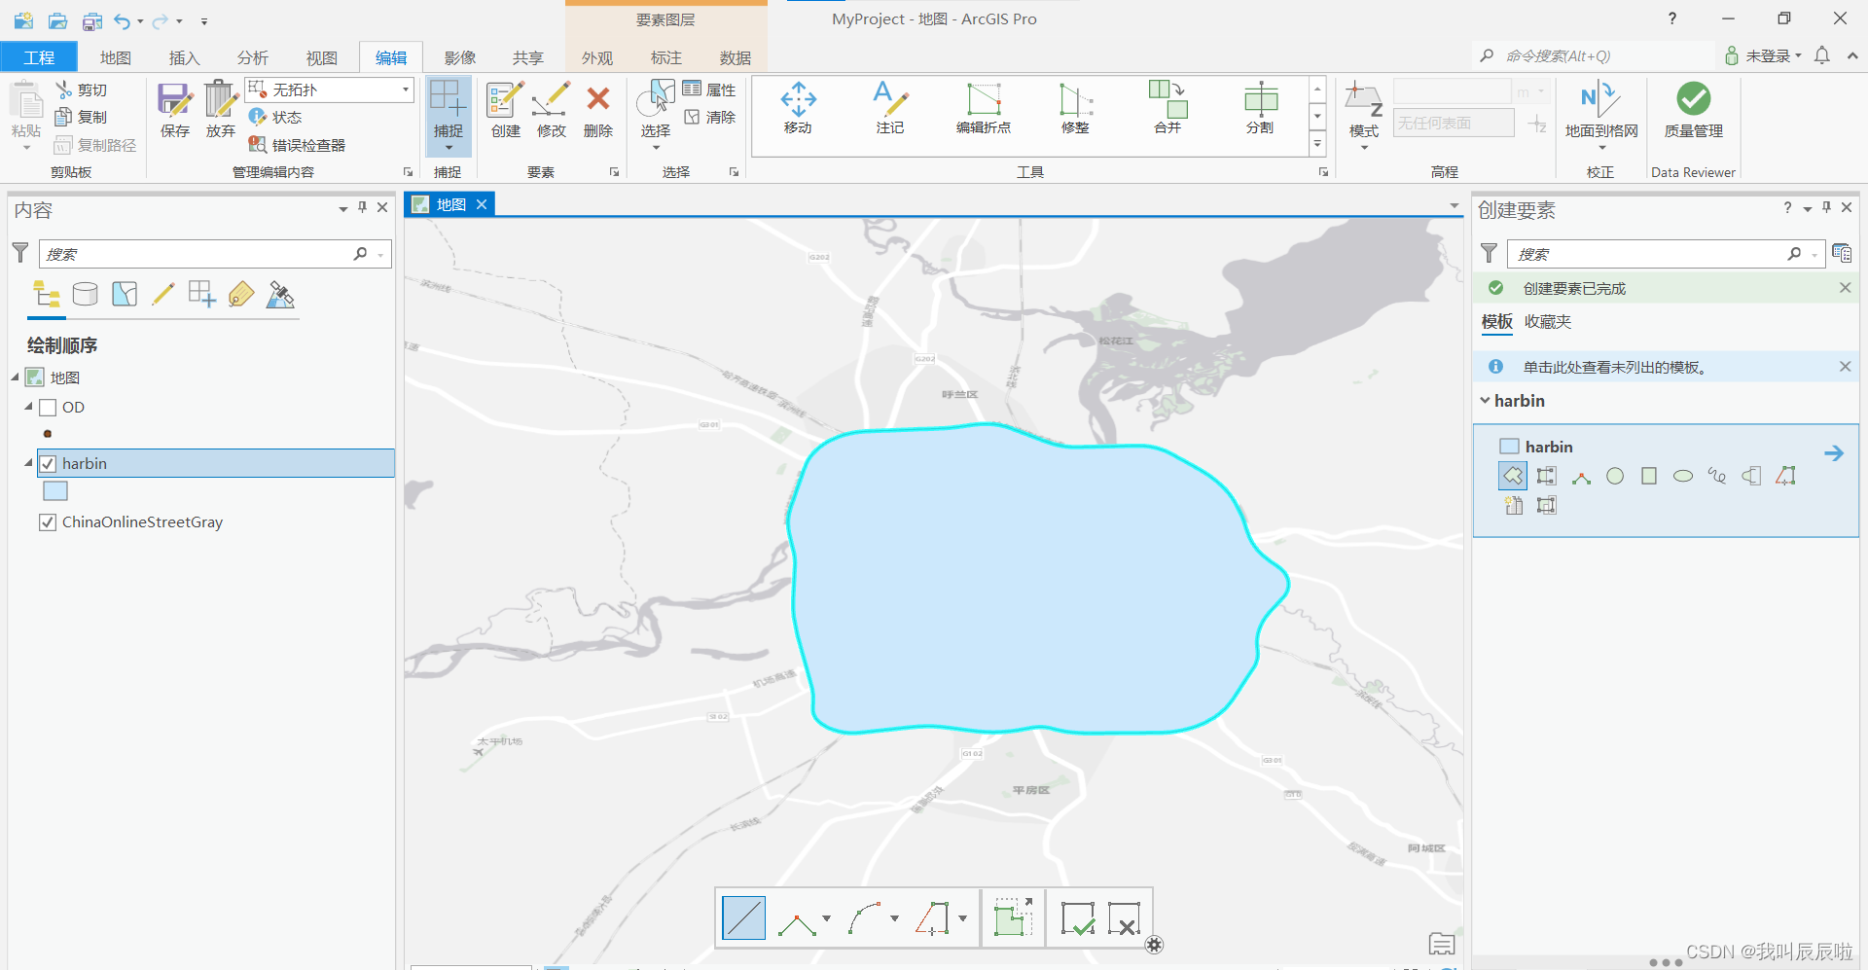Click the 属性 attributes button
Viewport: 1868px width, 970px height.
tap(709, 90)
